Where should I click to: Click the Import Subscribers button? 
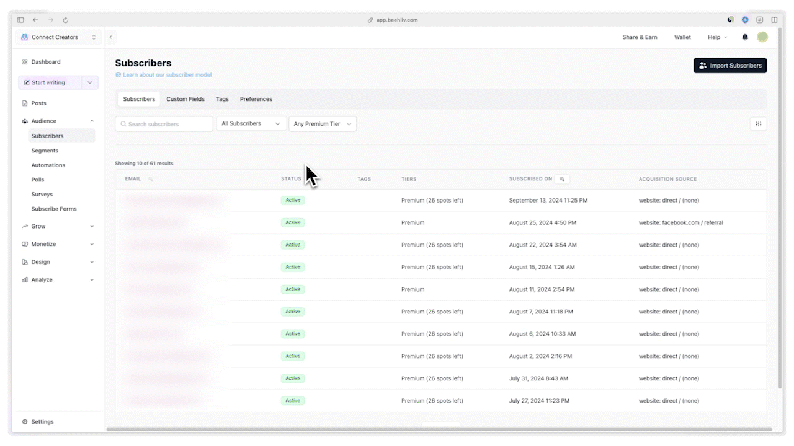point(730,66)
